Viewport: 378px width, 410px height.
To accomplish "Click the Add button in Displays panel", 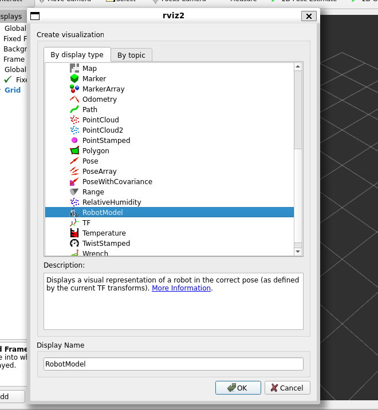I will click(x=12, y=396).
